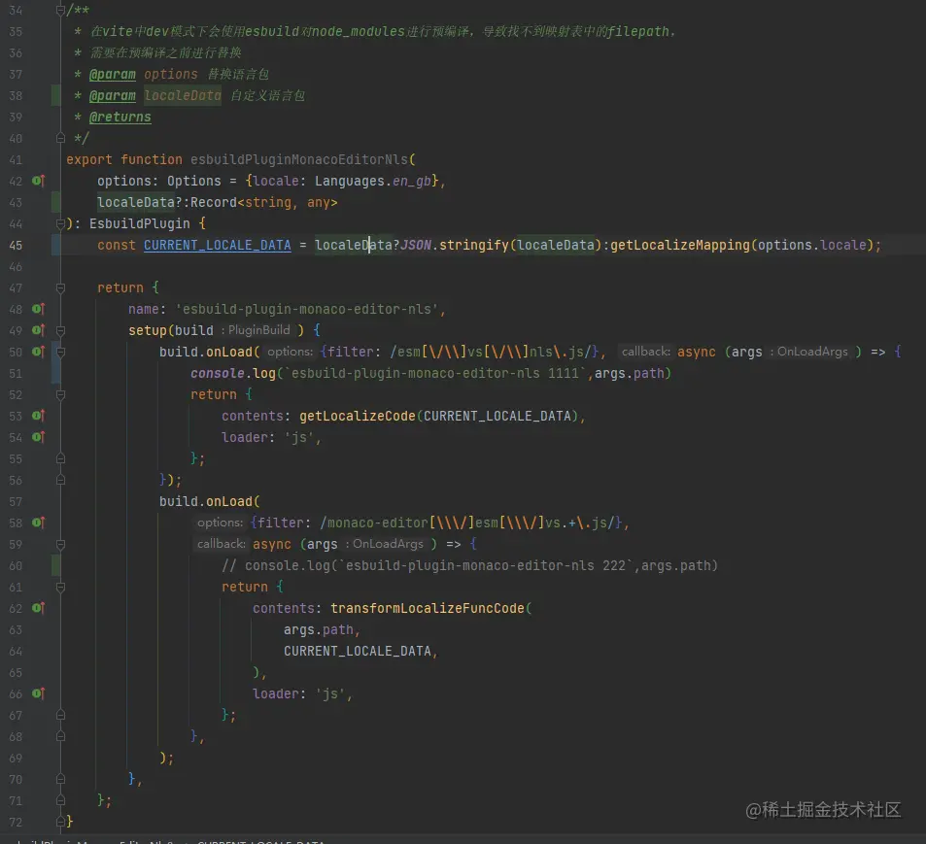
Task: Collapse async callback fold on line 59
Action: [x=60, y=544]
